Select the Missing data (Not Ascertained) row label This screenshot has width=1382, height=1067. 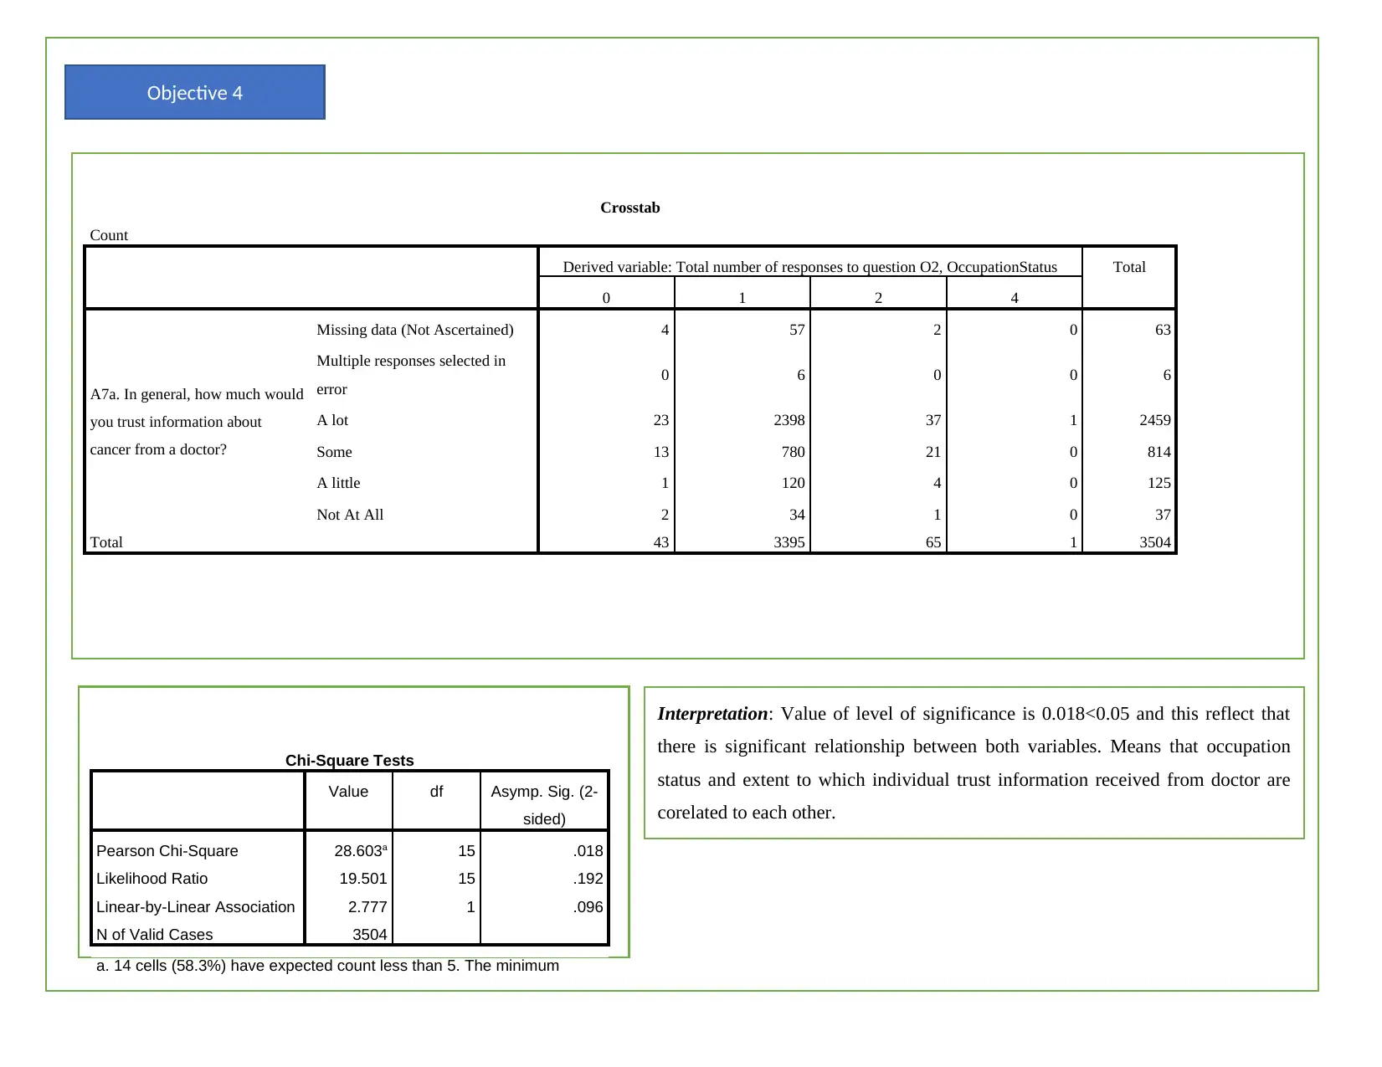pos(415,330)
